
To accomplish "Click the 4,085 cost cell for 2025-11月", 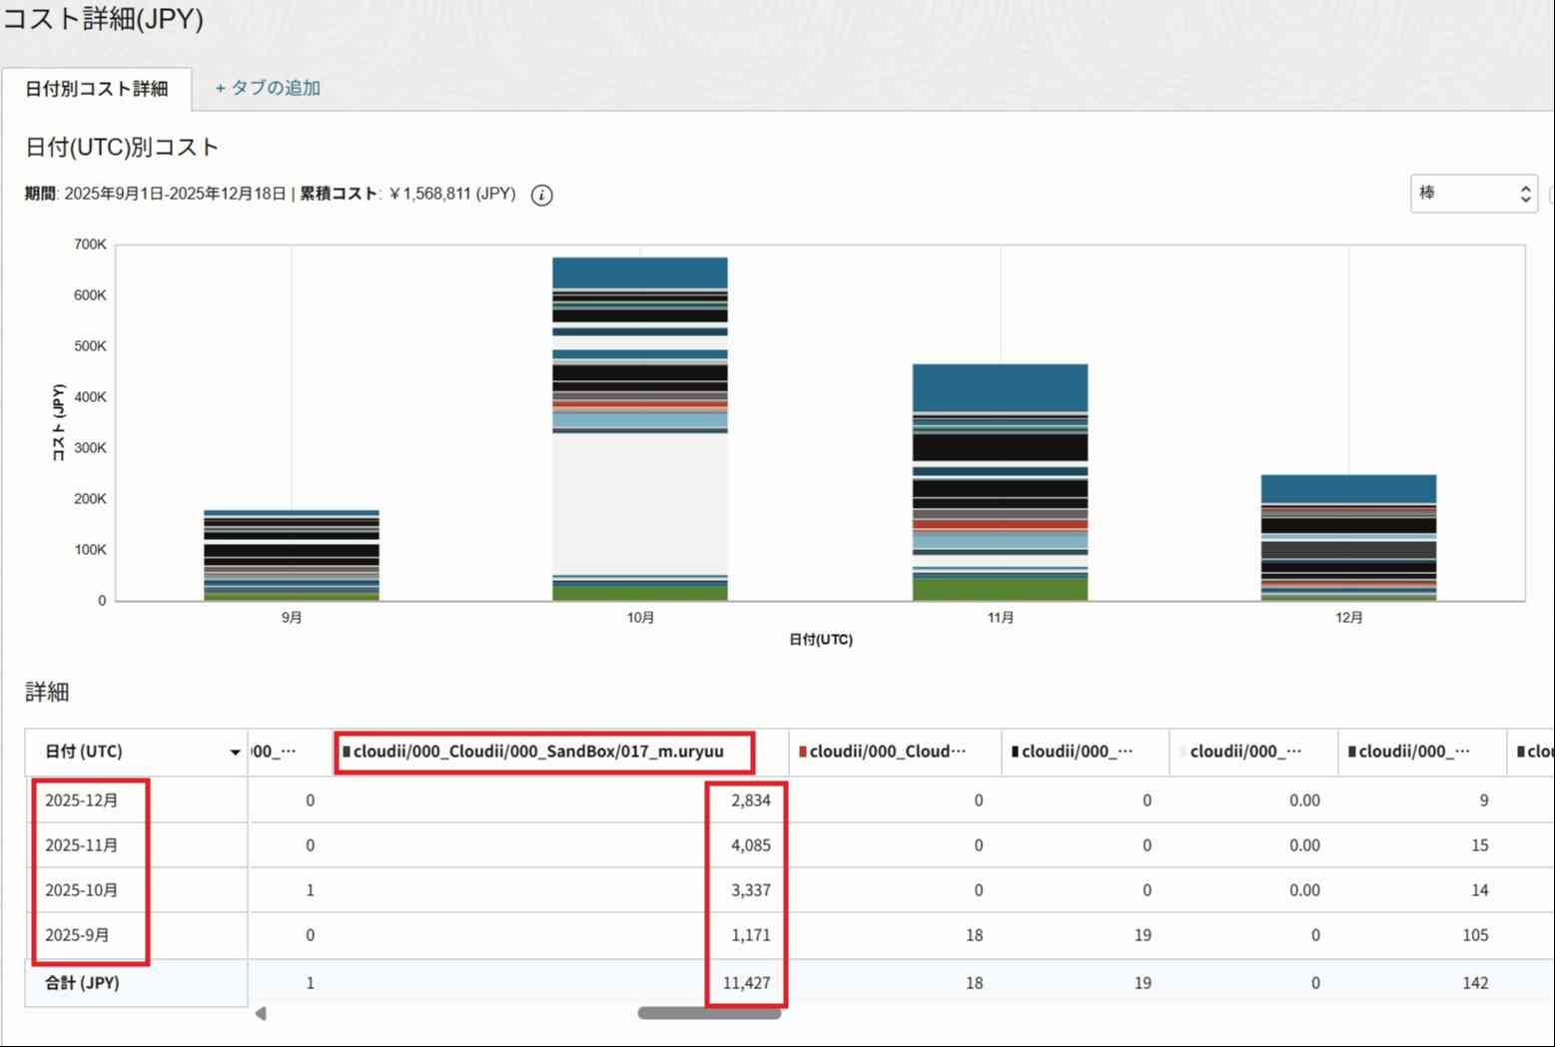I will [750, 845].
